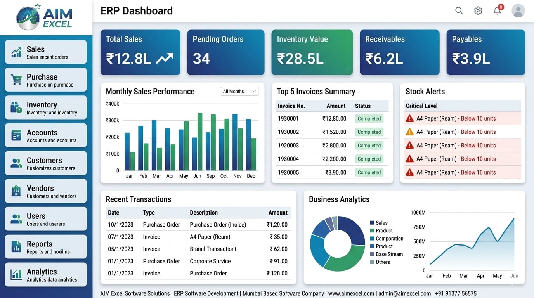Click the www.aimexcel.com footer link
Image resolution: width=534 pixels, height=298 pixels.
tap(351, 293)
